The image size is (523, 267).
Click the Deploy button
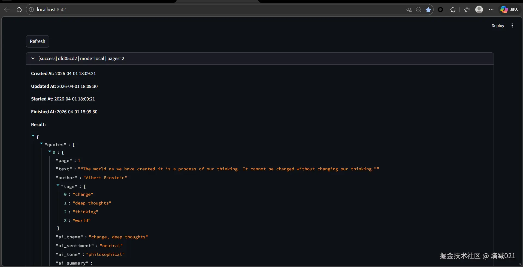click(x=497, y=25)
